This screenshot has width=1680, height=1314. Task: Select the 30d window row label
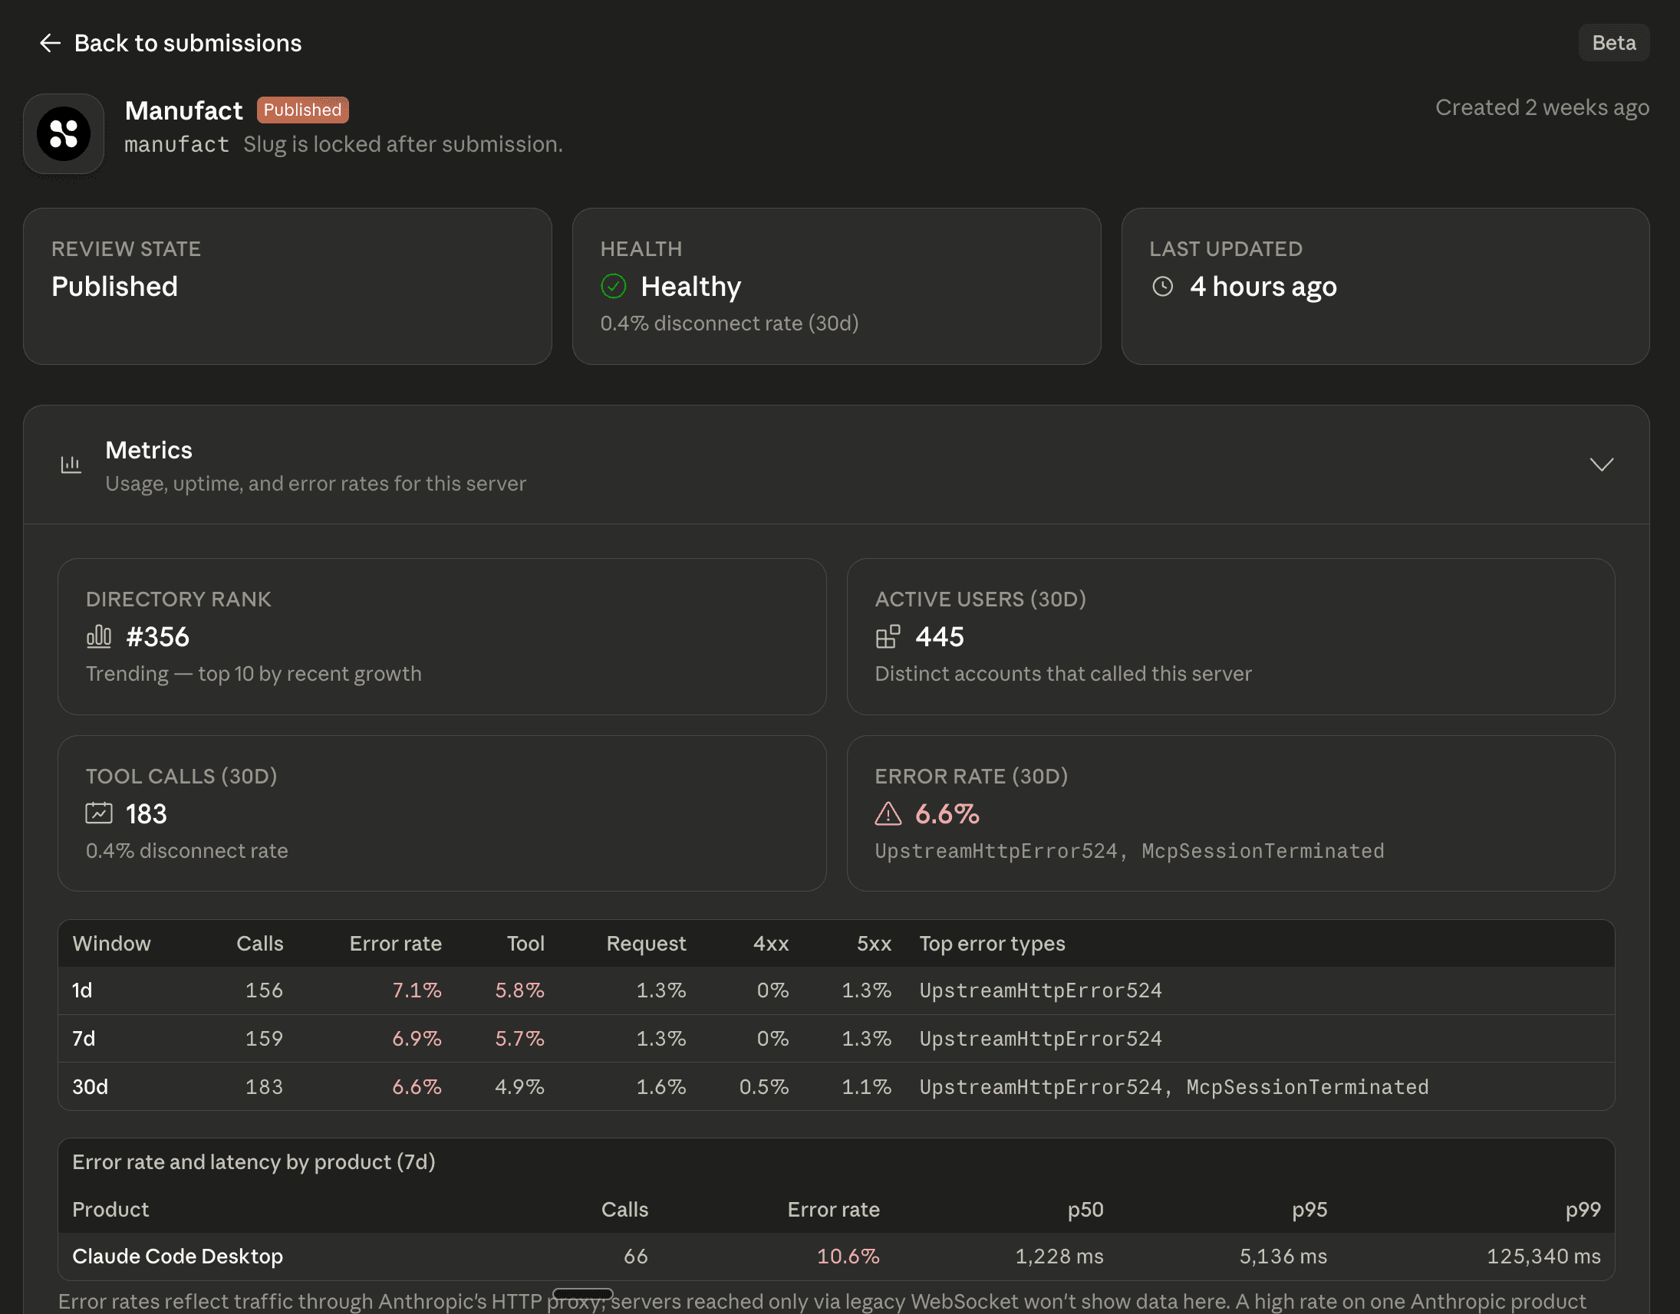(x=90, y=1088)
